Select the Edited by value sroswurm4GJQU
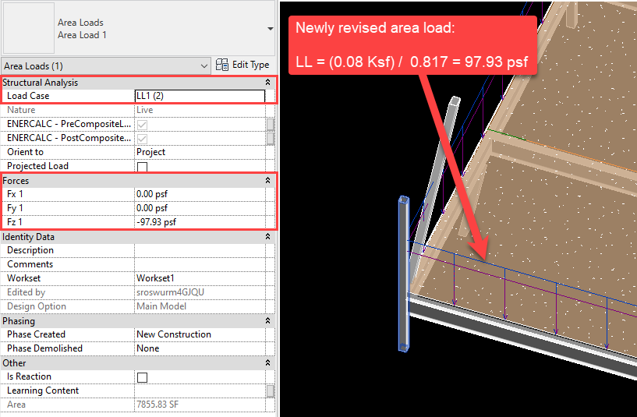Screen dimensions: 637x417 click(200, 292)
